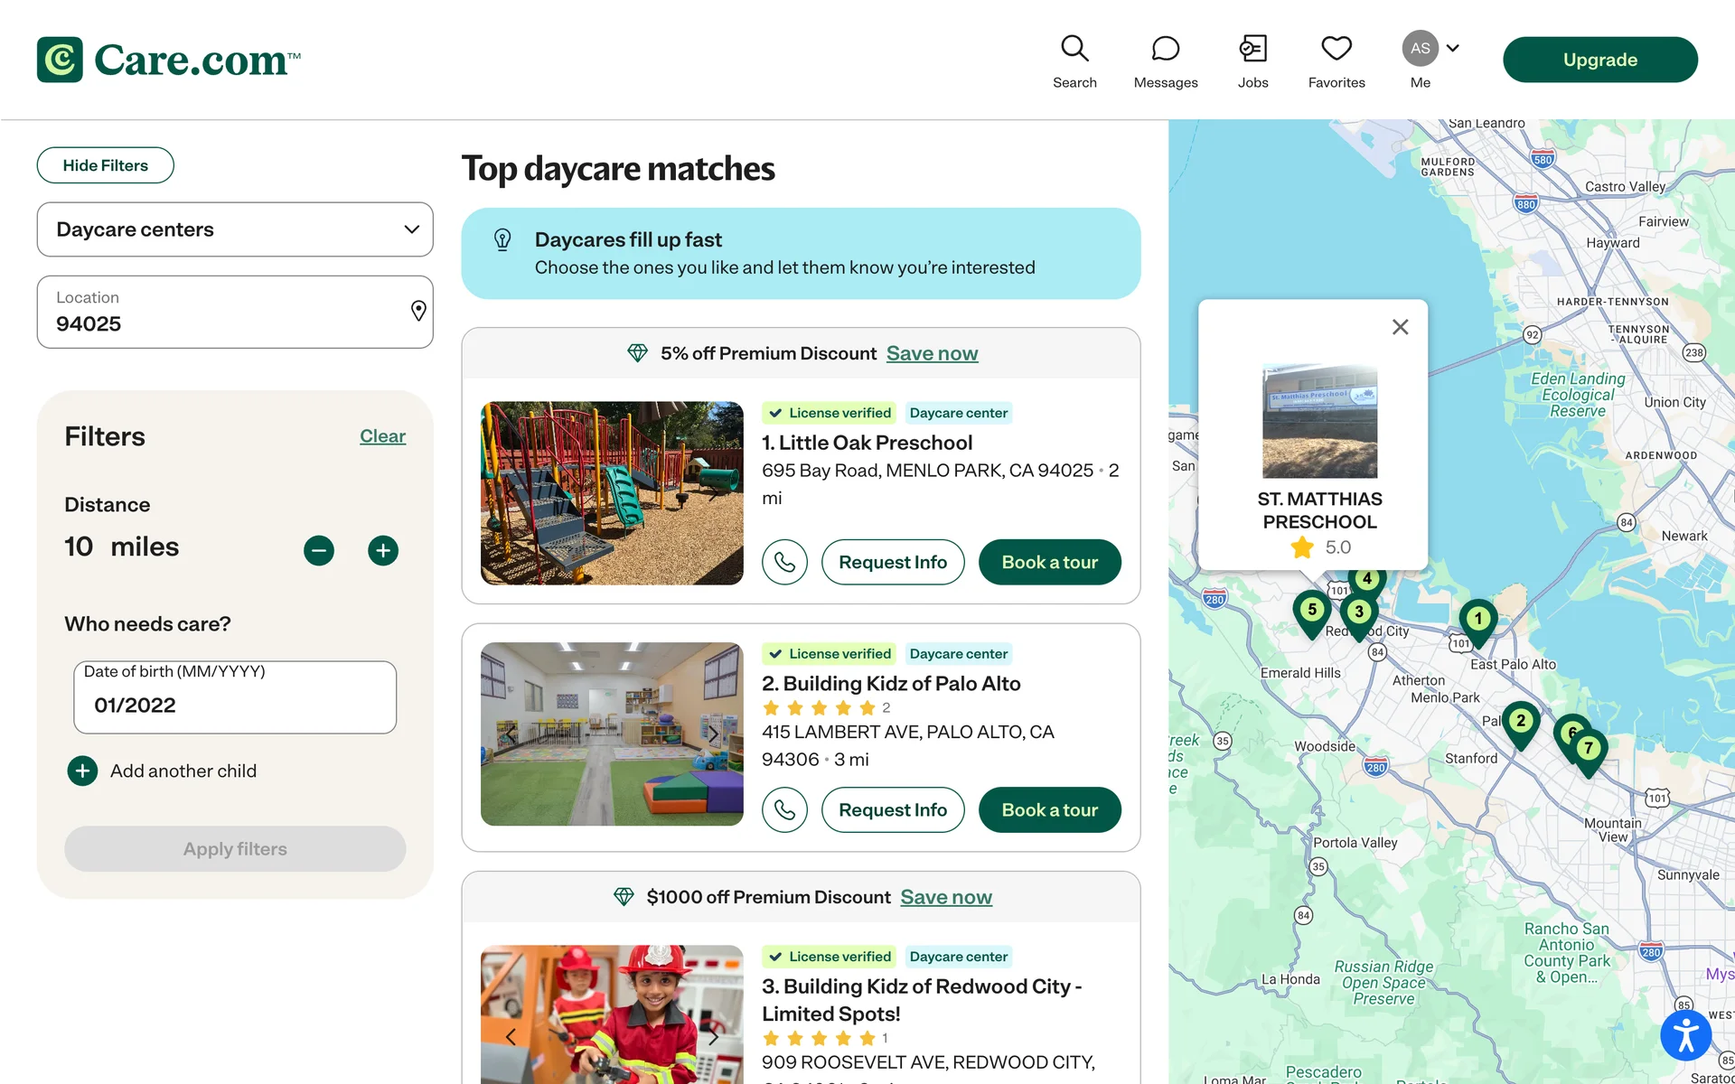Image resolution: width=1735 pixels, height=1084 pixels.
Task: Open the accessibility widget icon
Action: (1684, 1035)
